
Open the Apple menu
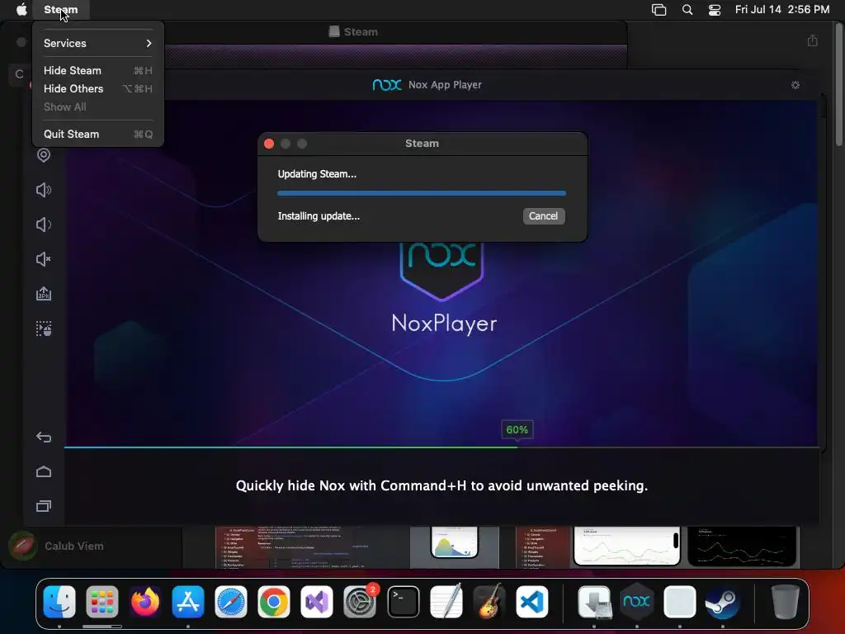[21, 9]
